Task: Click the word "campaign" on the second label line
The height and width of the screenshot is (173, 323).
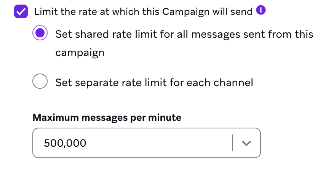Action: pos(80,53)
